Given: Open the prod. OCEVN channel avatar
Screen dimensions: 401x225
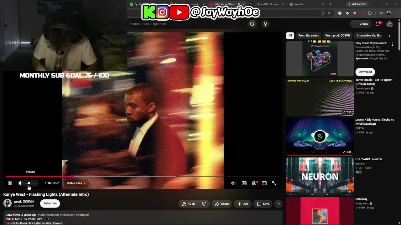Looking at the screenshot, I should 8,203.
